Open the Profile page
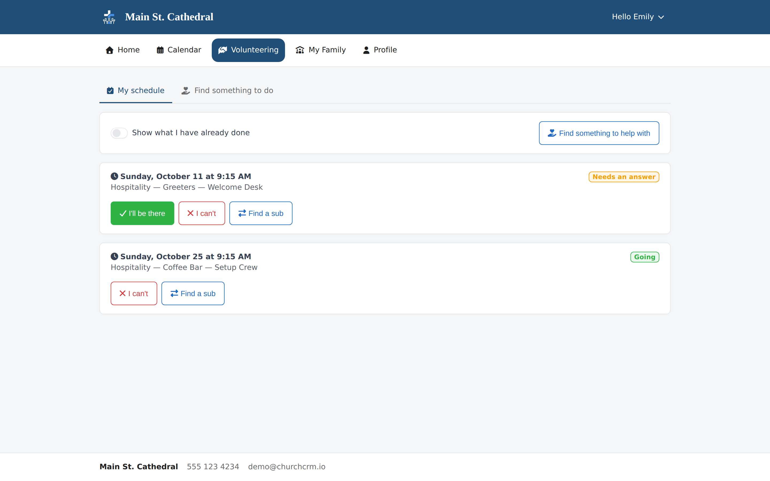 380,50
